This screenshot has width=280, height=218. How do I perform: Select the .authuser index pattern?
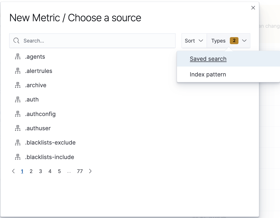(38, 128)
